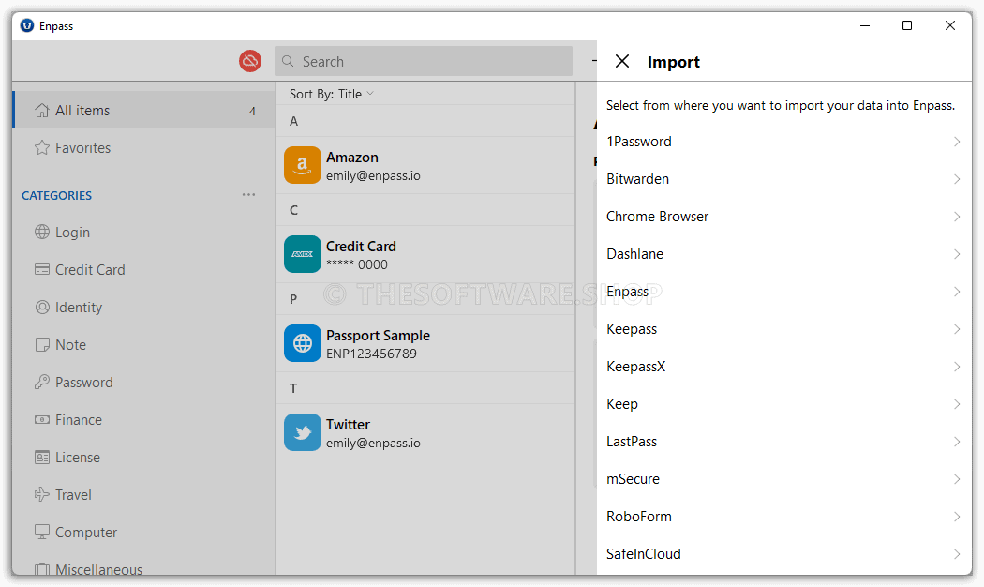Click the AMEX Credit Card item icon
Image resolution: width=984 pixels, height=587 pixels.
pyautogui.click(x=303, y=254)
